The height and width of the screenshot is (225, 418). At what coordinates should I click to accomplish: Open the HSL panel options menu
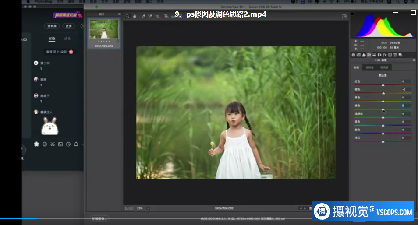pyautogui.click(x=414, y=60)
